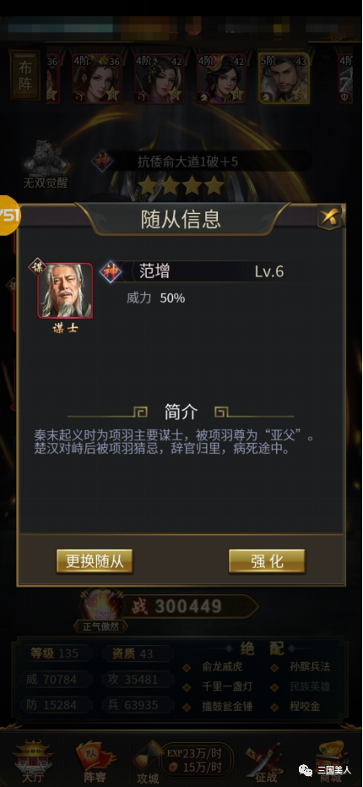Open 孙膑兵法 bond entry
Image resolution: width=363 pixels, height=787 pixels.
309,667
